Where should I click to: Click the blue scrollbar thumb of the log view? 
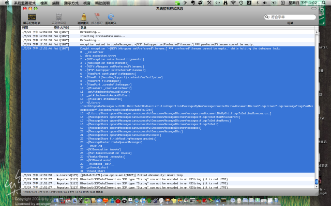[317, 182]
